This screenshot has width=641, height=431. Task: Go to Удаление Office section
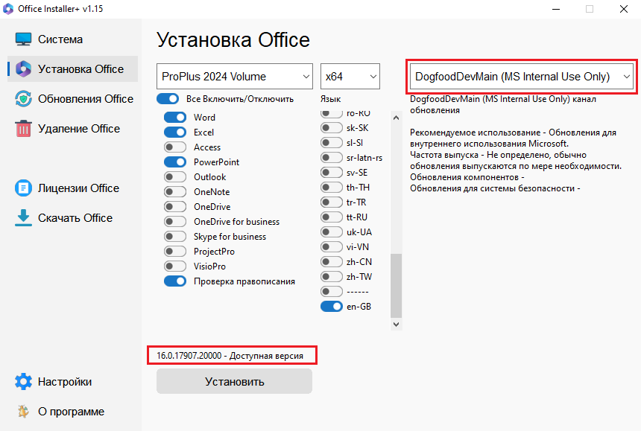72,129
